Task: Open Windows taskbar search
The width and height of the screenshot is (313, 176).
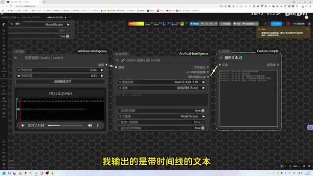Action: (x=9, y=173)
